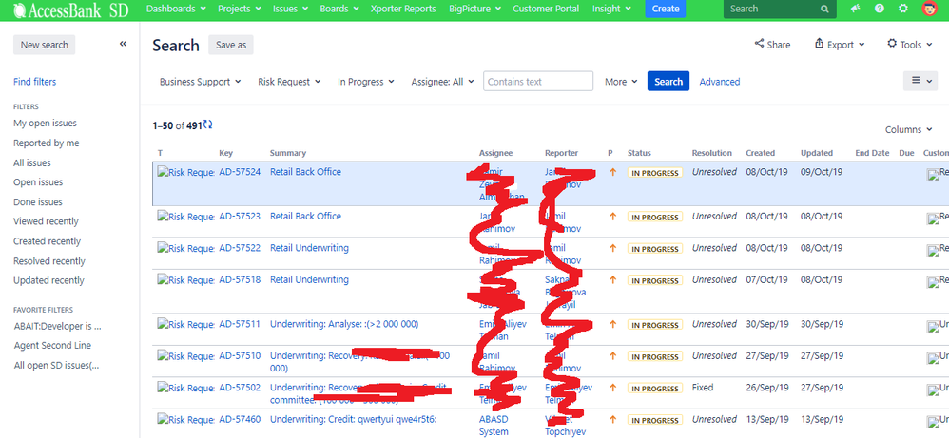Click priority arrow of AD-57524
949x438 pixels.
(612, 172)
